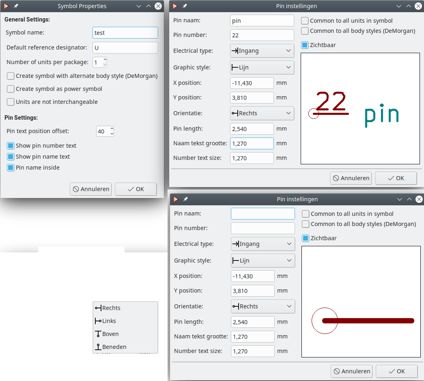Click the Symbol name field containing test
Viewport: 424px width, 381px height.
point(125,33)
